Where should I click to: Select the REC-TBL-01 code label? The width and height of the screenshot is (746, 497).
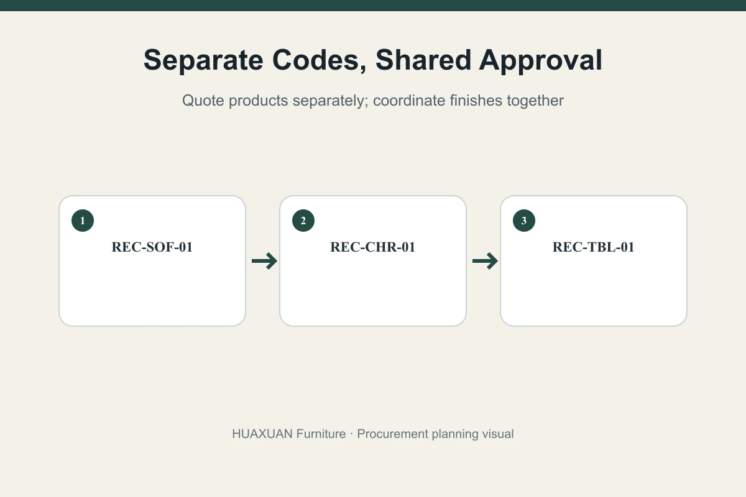coord(594,247)
